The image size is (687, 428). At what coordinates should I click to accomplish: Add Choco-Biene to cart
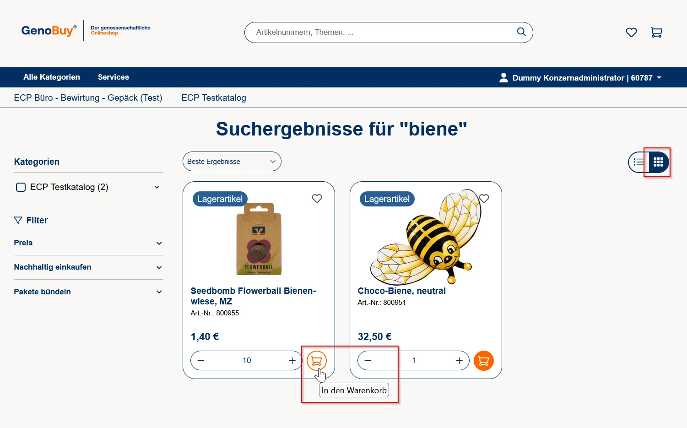pos(483,361)
